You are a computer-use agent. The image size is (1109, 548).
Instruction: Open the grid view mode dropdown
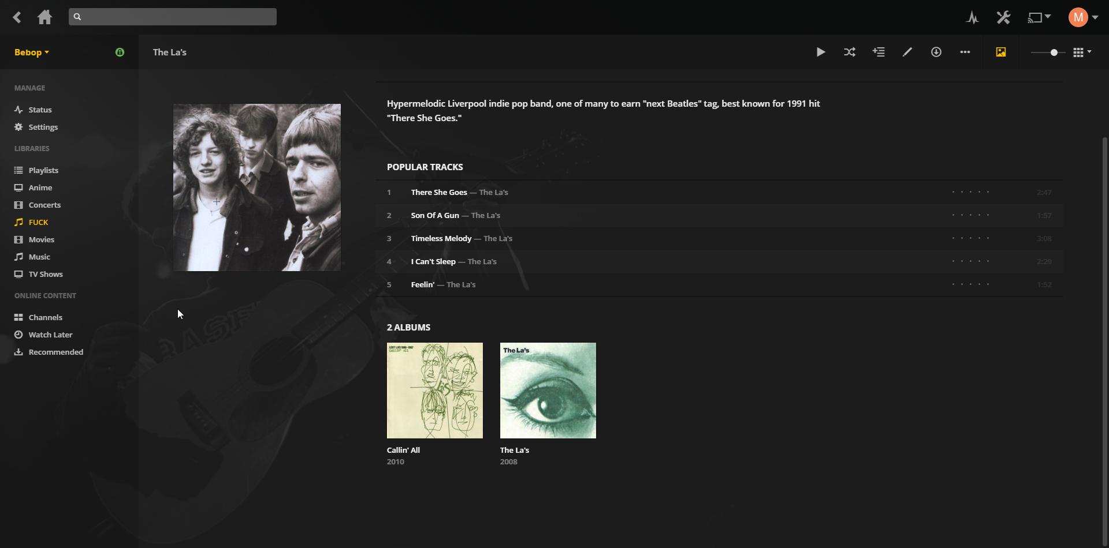point(1082,52)
